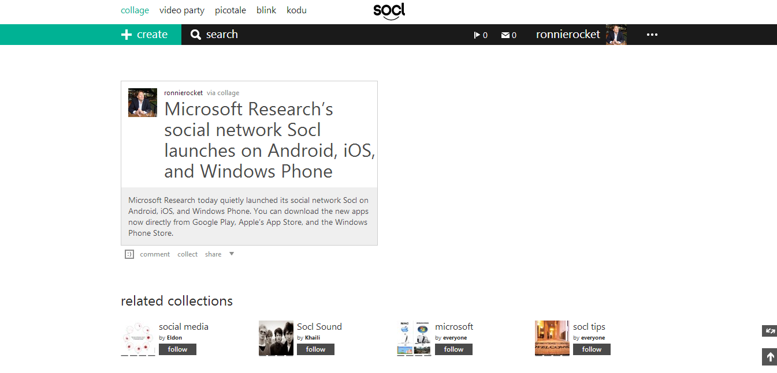Open the collage tab

click(x=135, y=10)
